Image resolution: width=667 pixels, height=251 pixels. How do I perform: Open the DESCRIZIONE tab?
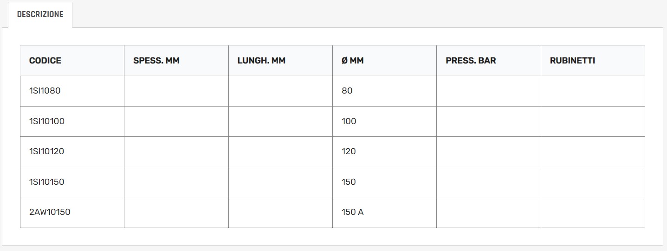pos(40,14)
